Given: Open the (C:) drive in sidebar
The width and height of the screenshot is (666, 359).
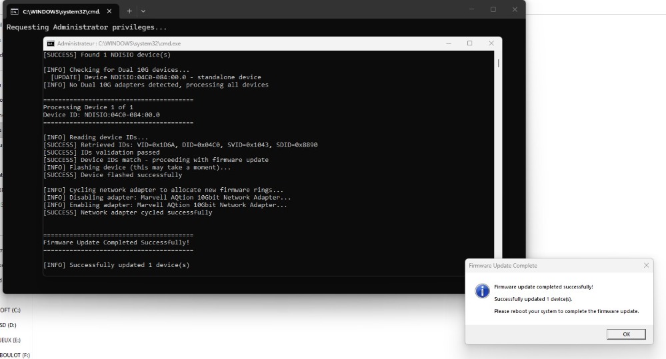Looking at the screenshot, I should click(11, 310).
